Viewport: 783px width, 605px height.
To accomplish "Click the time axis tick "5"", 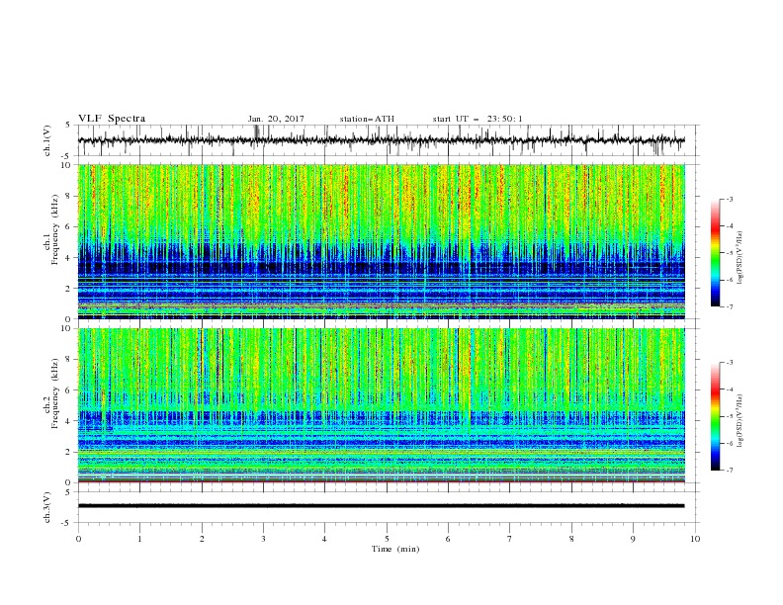I will 387,539.
